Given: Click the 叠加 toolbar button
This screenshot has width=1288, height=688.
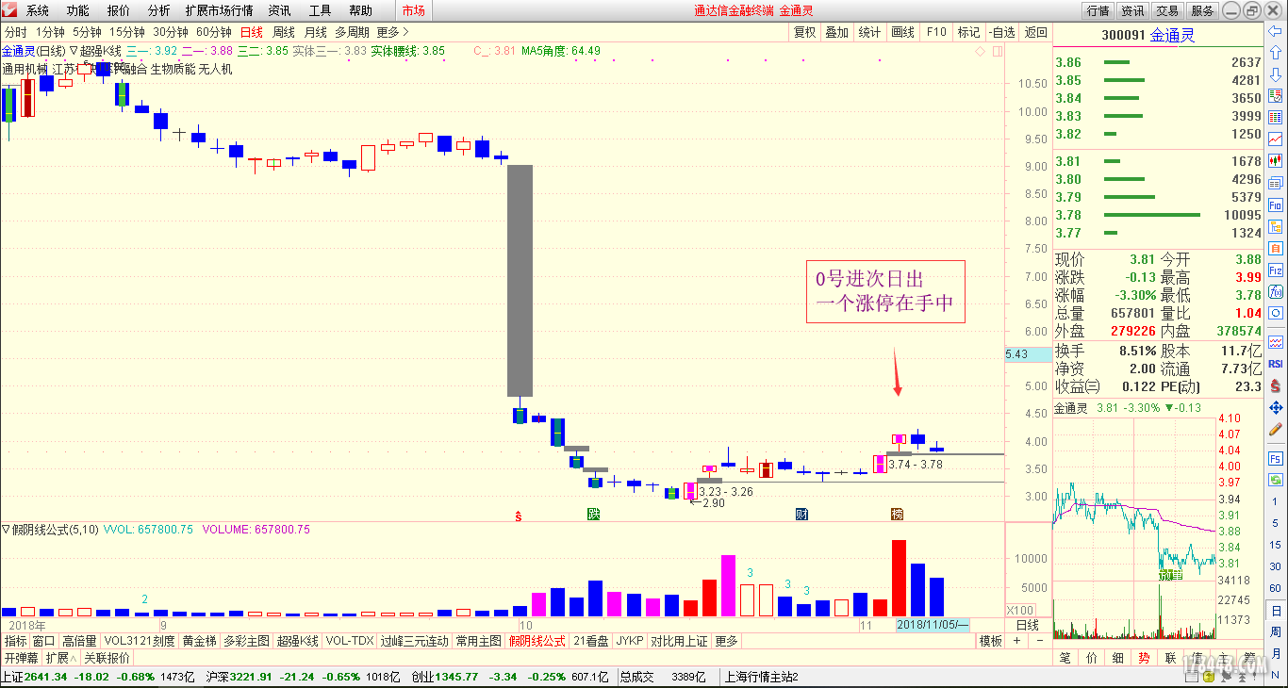Looking at the screenshot, I should tap(836, 32).
